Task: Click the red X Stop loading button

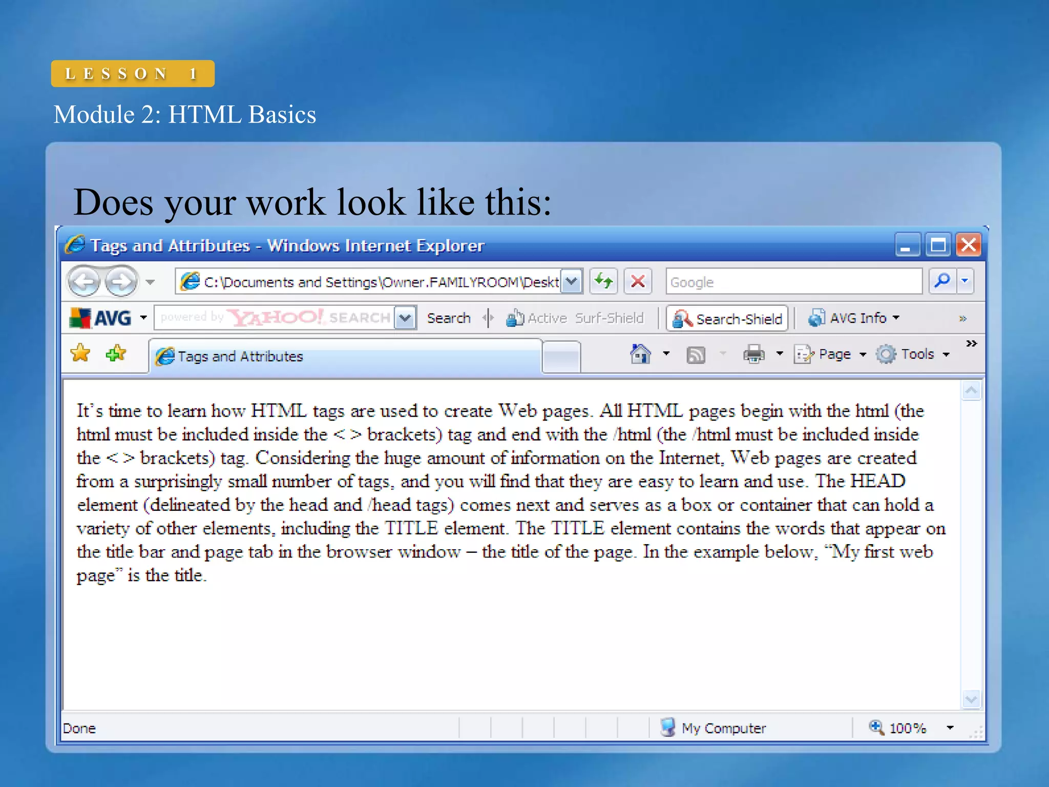Action: pos(638,281)
